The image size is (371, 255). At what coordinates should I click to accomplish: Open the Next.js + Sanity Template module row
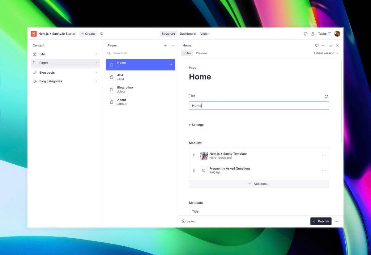tap(259, 156)
